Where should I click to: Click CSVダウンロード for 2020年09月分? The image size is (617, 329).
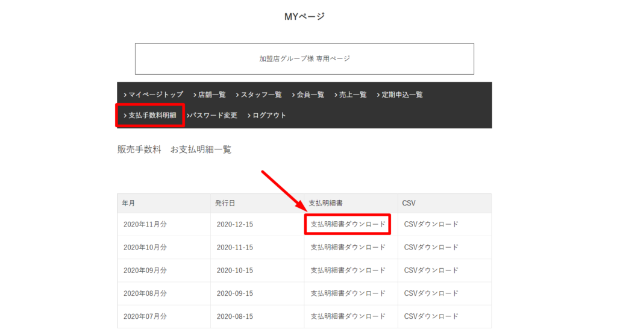point(431,270)
